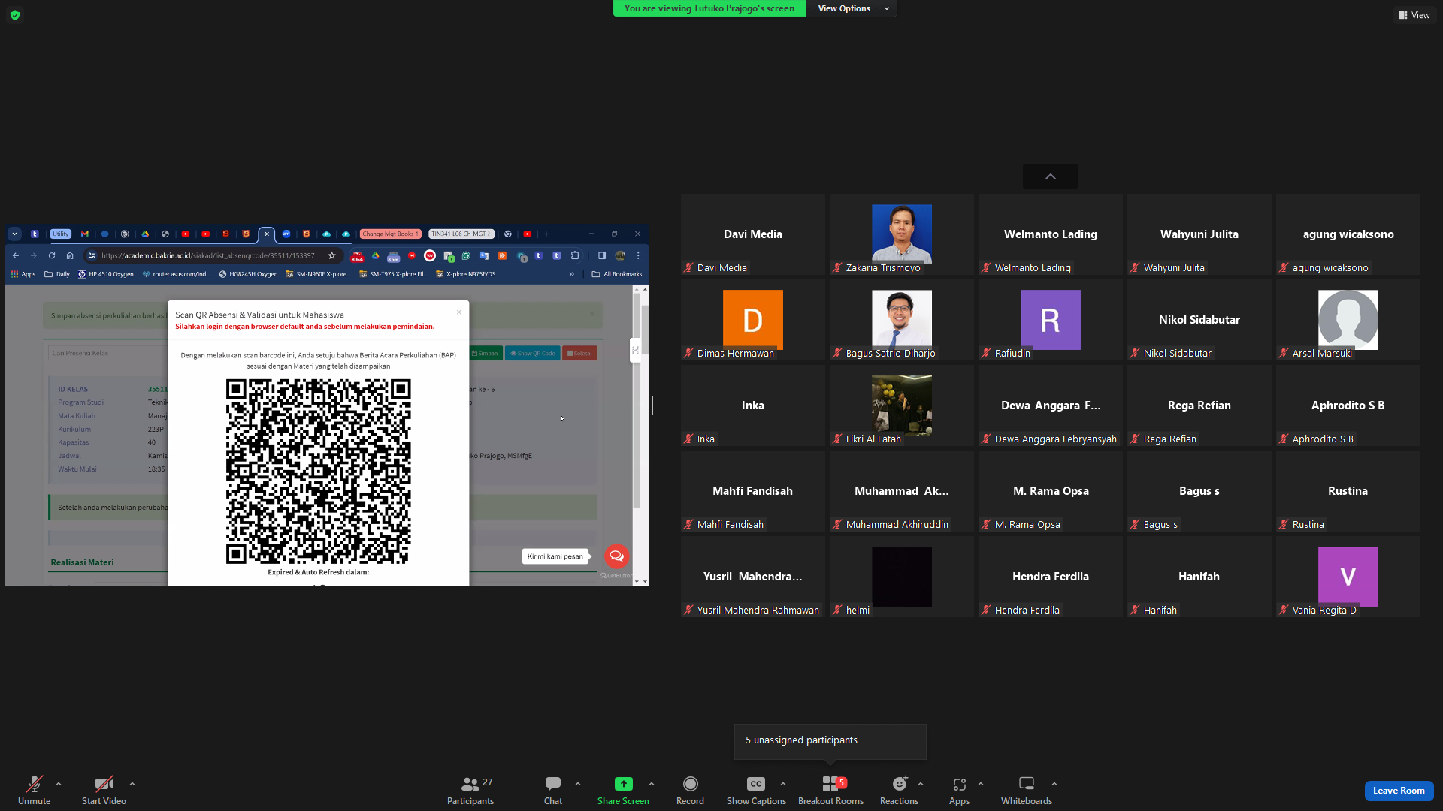Select the Utility tab group
Viewport: 1443px width, 811px height.
(61, 234)
